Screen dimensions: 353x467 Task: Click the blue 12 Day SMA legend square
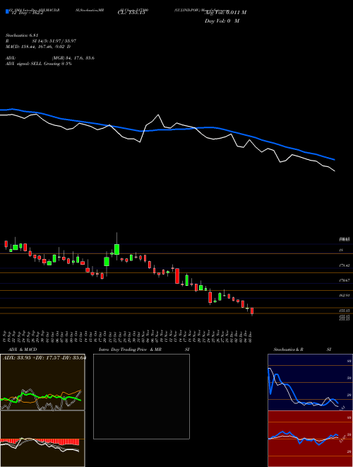(x=7, y=11)
